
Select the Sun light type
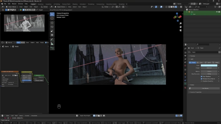pos(200,62)
